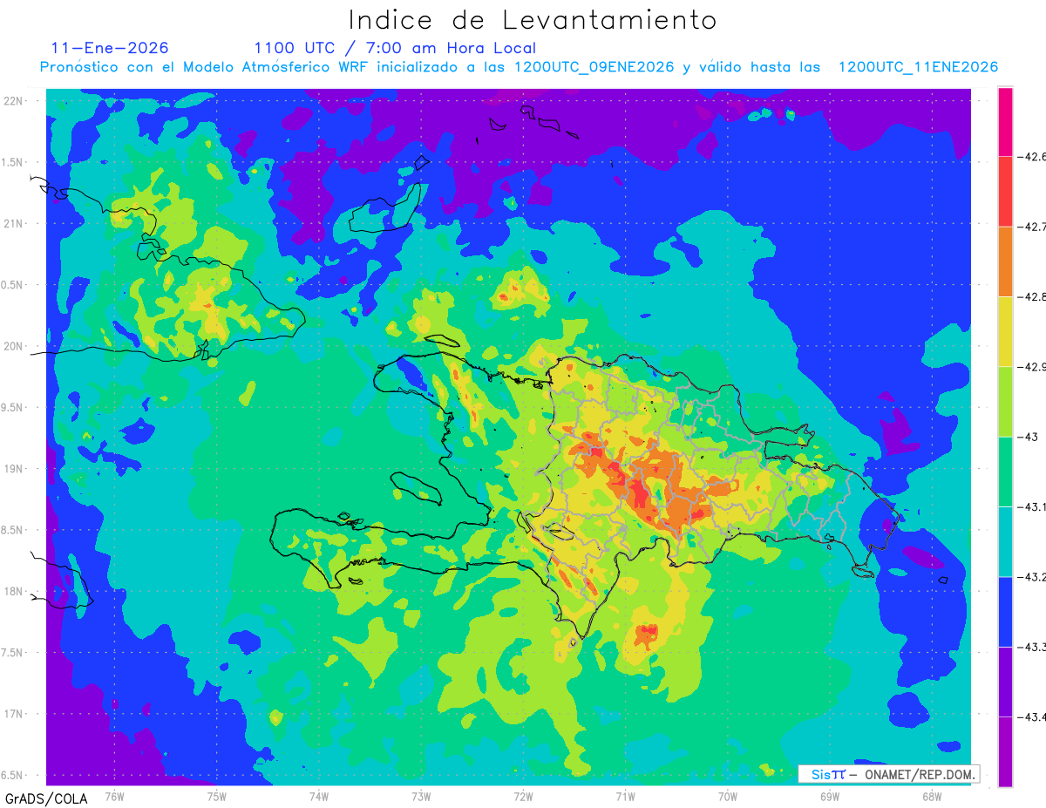Viewport: 1046px width, 808px height.
Task: Click the '-42.6' legend value
Action: pos(1031,157)
